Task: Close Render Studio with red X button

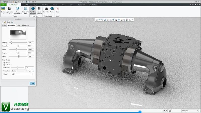Action: [57, 9]
